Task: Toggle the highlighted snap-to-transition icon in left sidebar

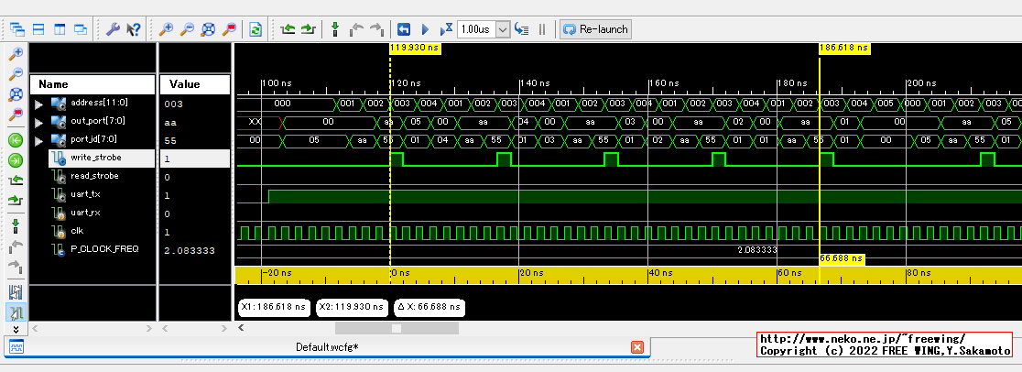Action: pyautogui.click(x=16, y=313)
